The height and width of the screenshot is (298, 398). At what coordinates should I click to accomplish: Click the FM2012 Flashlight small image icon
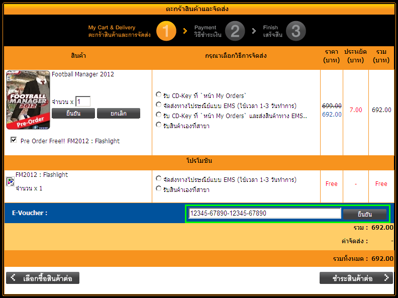(10, 181)
